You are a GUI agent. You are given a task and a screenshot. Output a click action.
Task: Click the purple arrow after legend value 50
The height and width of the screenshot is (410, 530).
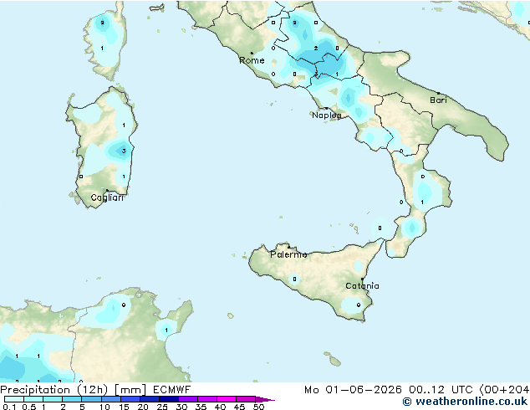(x=265, y=399)
